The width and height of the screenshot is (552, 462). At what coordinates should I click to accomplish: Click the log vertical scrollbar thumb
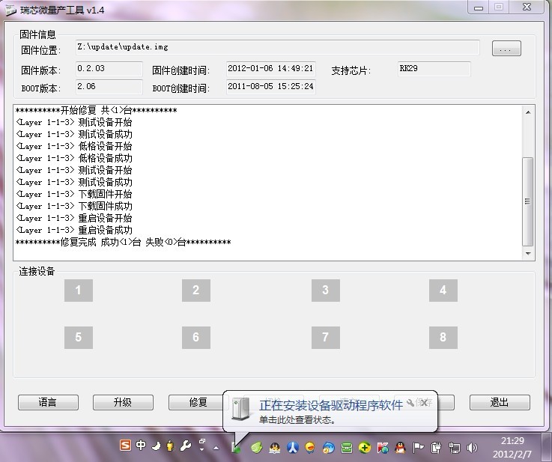point(528,201)
